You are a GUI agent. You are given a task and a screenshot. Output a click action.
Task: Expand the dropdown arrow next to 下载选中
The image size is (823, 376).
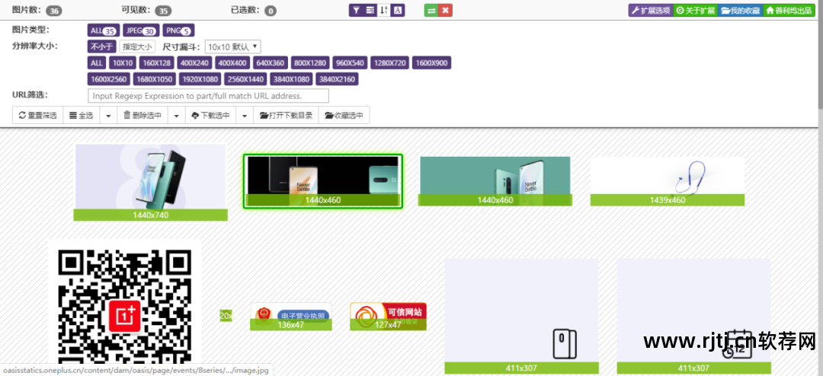pos(245,116)
